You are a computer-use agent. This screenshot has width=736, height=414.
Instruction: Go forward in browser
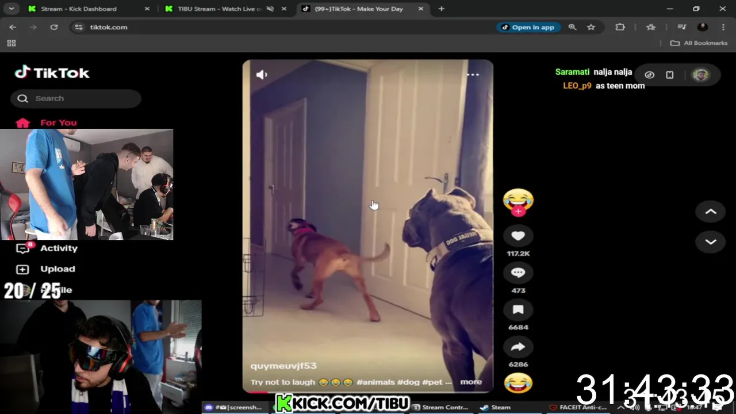[x=33, y=27]
